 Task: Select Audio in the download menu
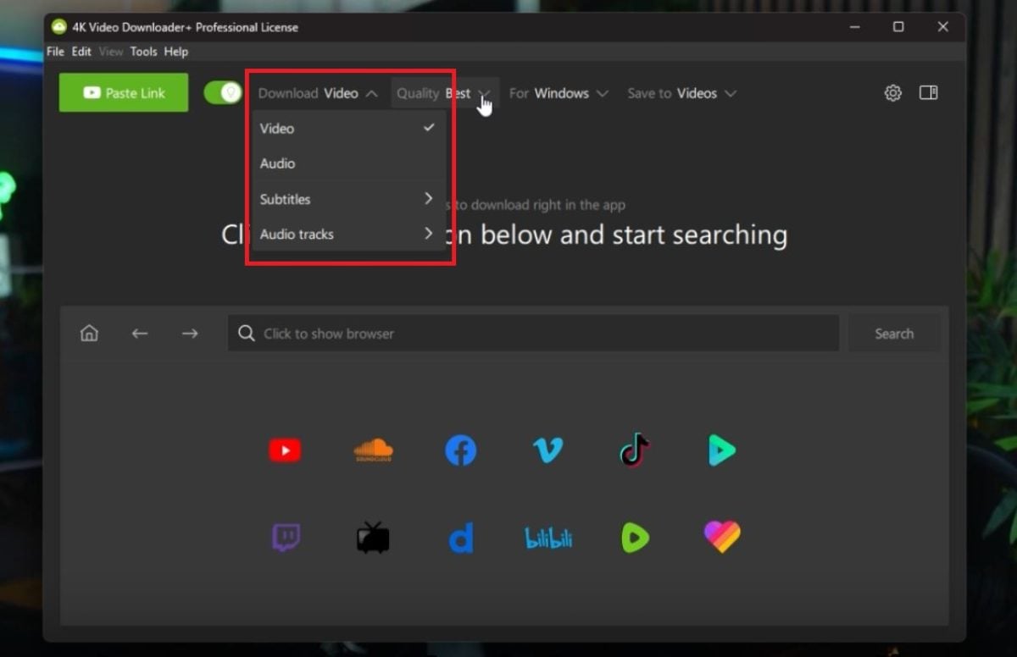pos(348,163)
